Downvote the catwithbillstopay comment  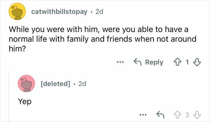point(197,62)
